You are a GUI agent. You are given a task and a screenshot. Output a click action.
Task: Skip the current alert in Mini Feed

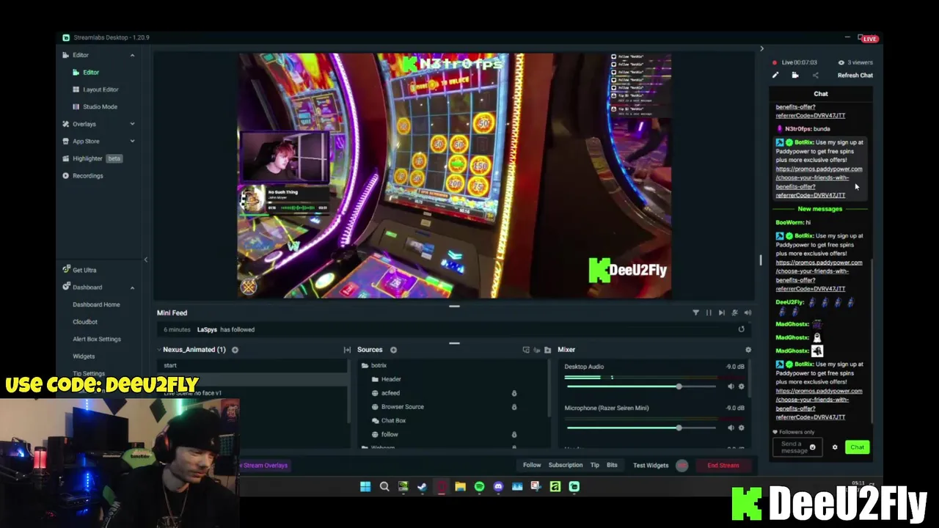click(x=722, y=313)
